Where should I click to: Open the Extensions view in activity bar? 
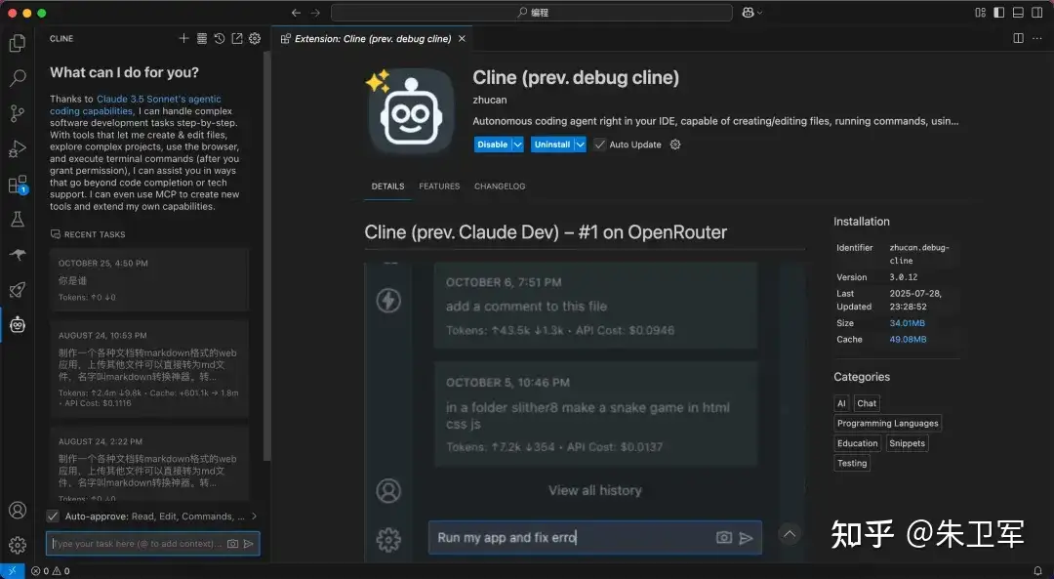18,185
